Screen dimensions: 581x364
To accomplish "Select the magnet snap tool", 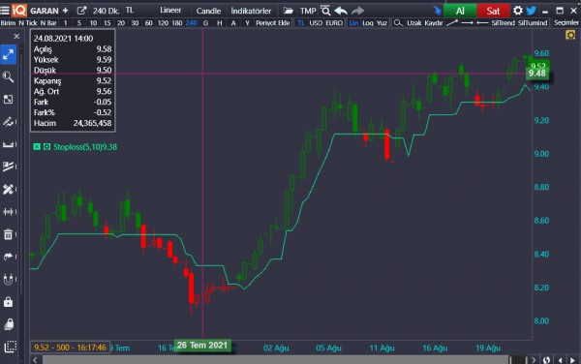I will (8, 279).
